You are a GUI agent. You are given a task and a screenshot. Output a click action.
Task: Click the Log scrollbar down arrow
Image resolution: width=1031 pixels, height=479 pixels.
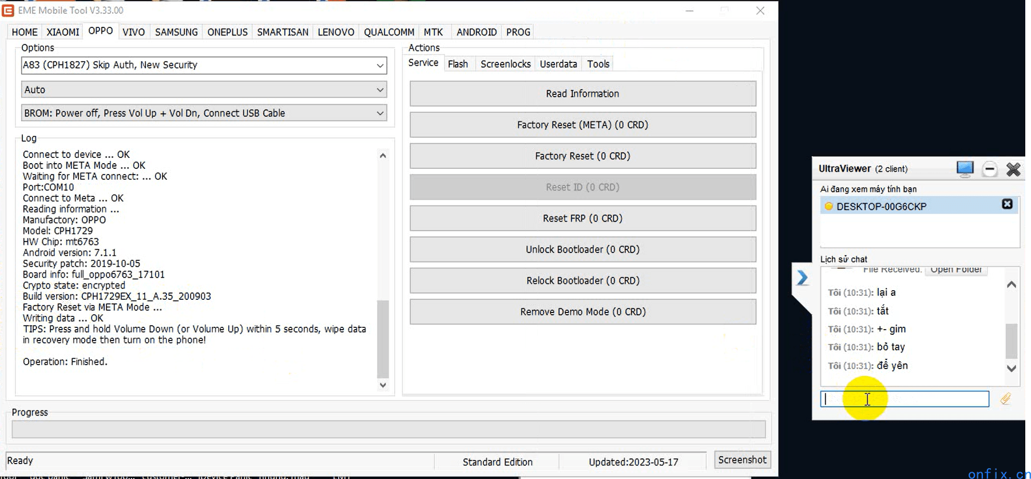[383, 385]
